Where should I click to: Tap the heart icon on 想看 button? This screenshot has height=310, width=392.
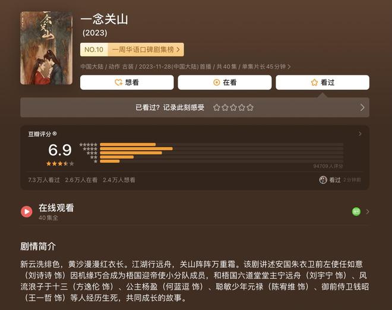[x=118, y=82]
